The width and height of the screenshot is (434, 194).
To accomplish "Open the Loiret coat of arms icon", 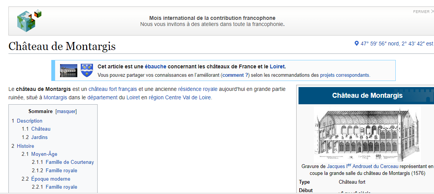I will [x=86, y=71].
